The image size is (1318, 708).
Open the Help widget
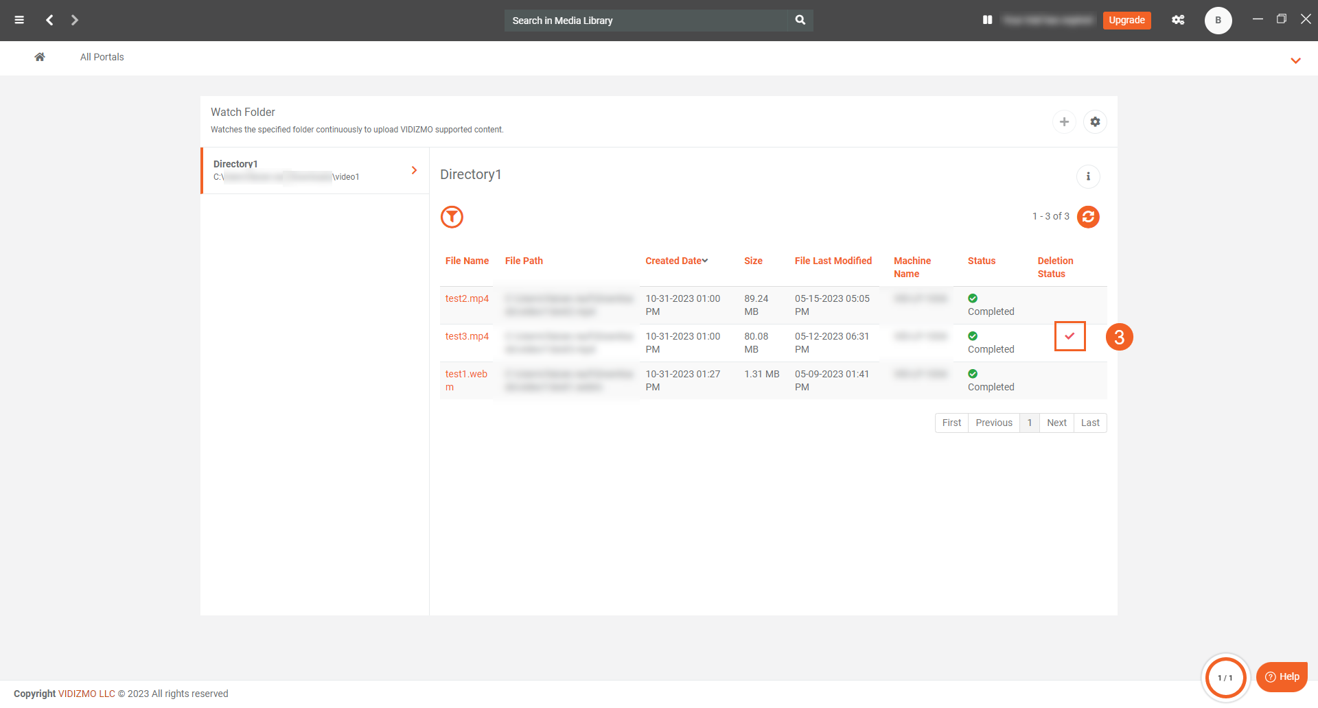click(1282, 676)
